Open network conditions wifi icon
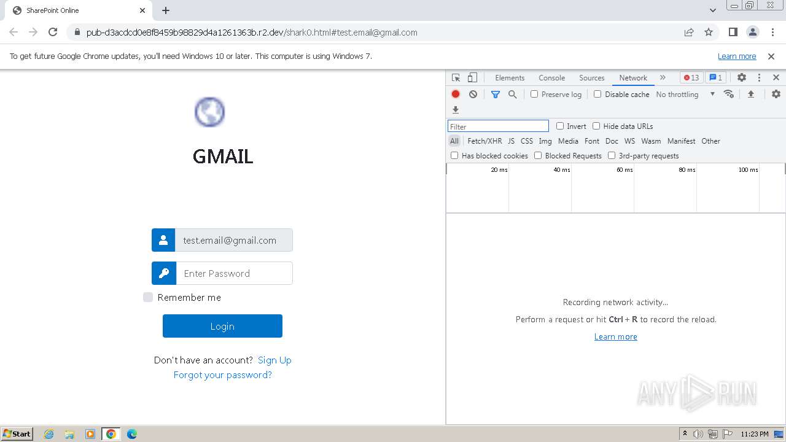Viewport: 786px width, 442px height. tap(729, 95)
